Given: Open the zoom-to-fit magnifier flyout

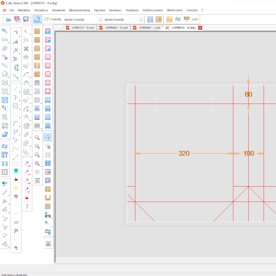Looking at the screenshot, I should 41,166.
